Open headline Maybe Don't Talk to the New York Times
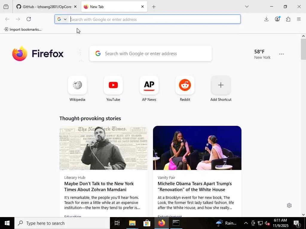Screen dimensions: 306x229 (99, 187)
